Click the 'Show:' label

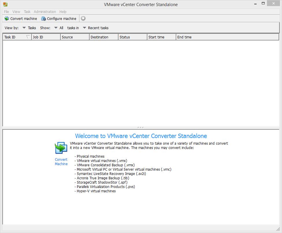click(x=45, y=28)
